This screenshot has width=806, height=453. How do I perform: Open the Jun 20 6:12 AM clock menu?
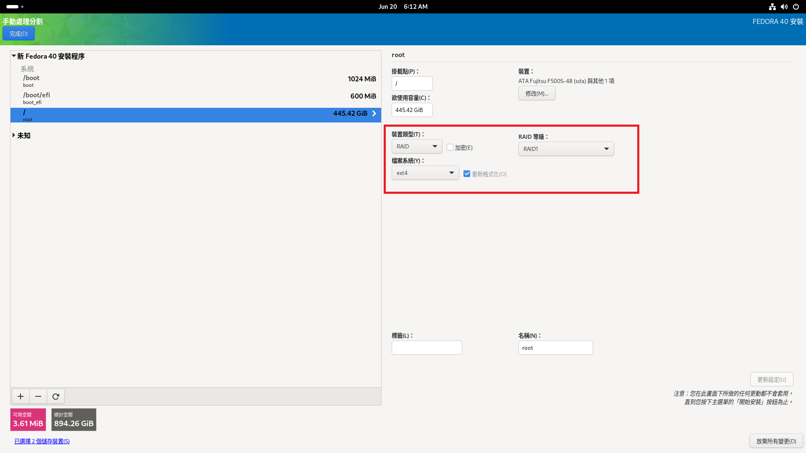pyautogui.click(x=403, y=7)
